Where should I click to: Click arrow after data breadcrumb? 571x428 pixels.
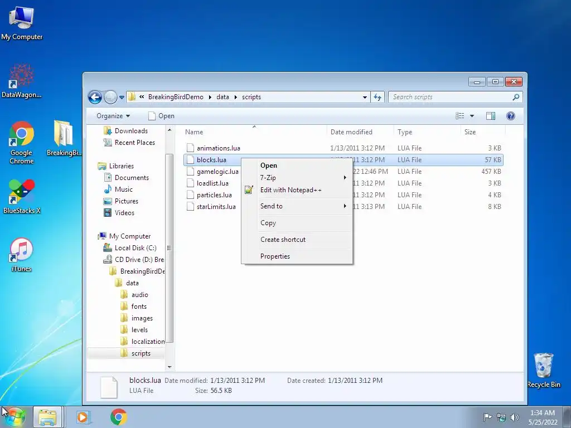[x=236, y=97]
